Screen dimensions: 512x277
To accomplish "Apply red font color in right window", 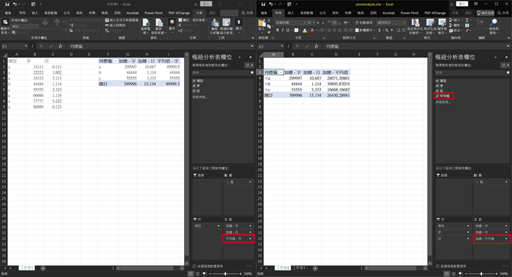I will click(x=312, y=31).
